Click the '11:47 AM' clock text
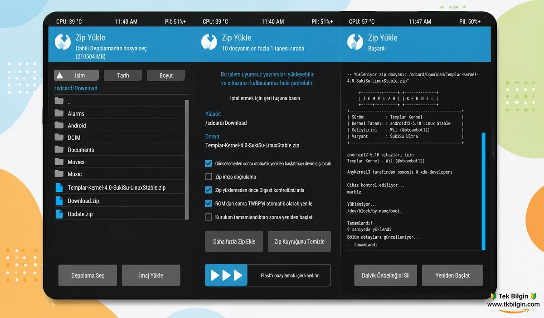Image resolution: width=544 pixels, height=318 pixels. [x=420, y=21]
